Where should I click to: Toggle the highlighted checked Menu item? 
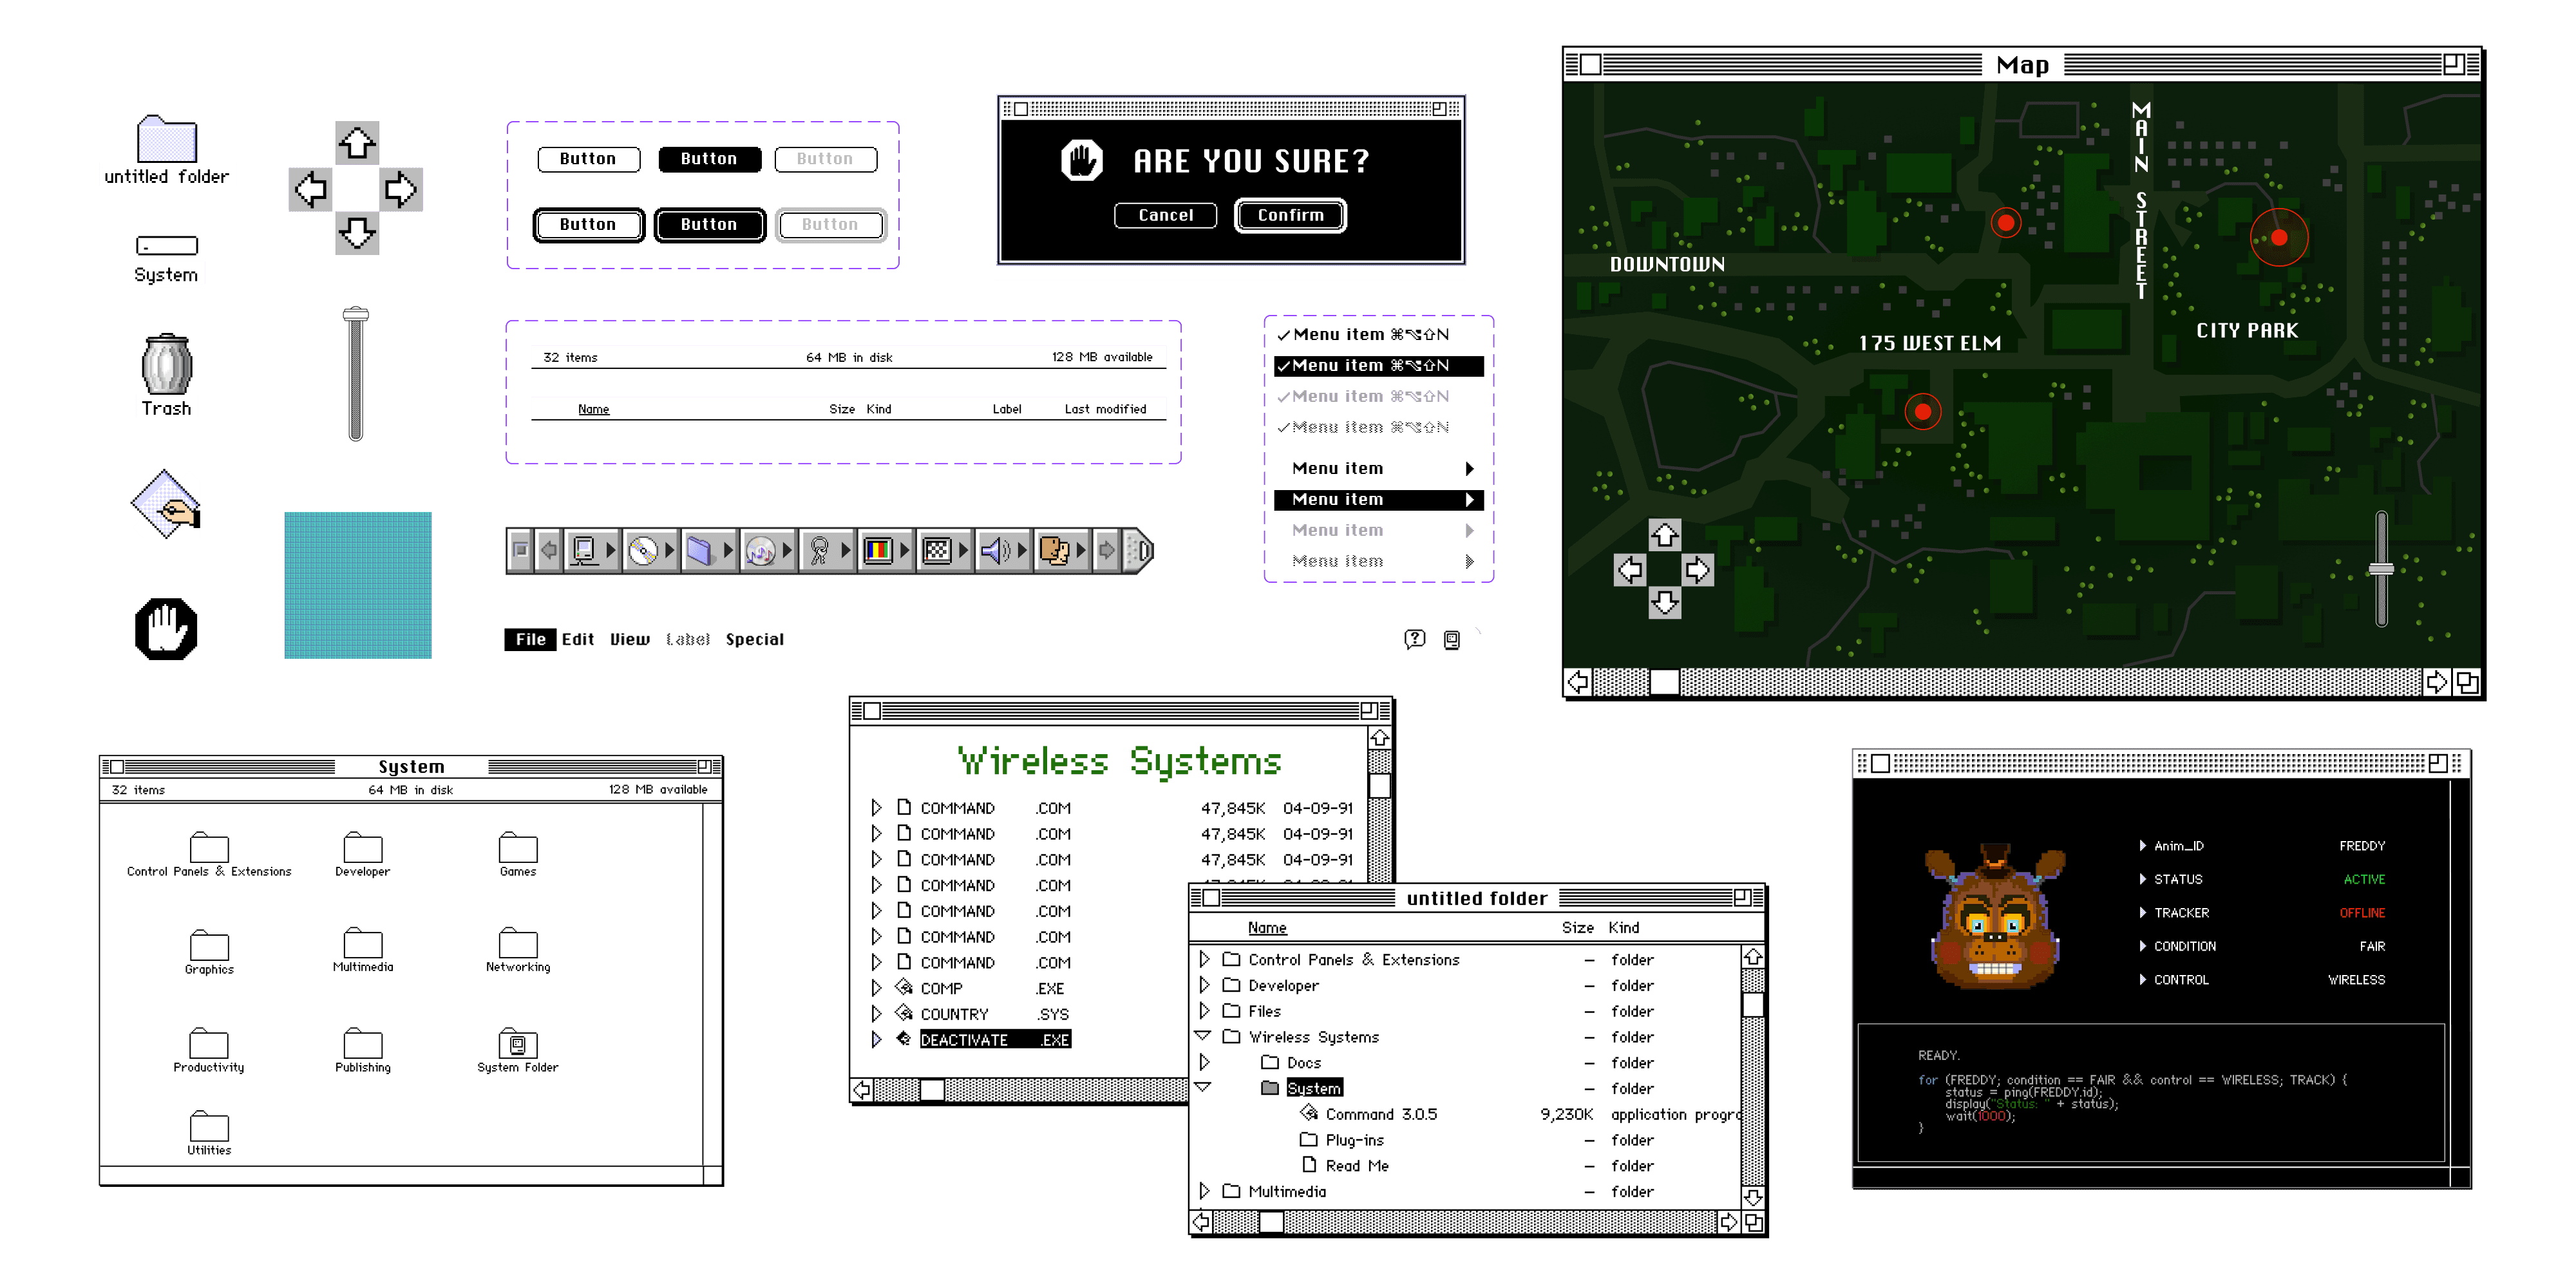click(x=1371, y=366)
